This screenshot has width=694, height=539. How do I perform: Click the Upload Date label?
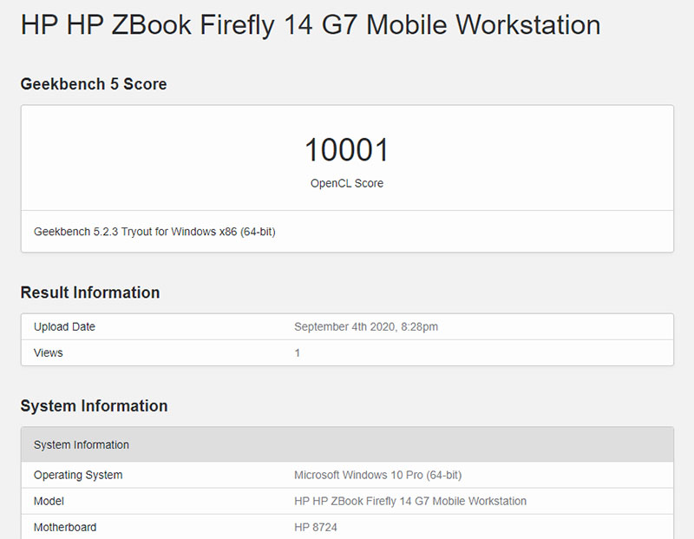64,327
